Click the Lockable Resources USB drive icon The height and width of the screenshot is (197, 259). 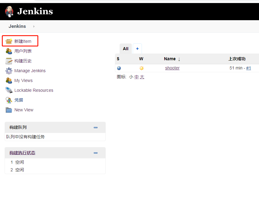pos(9,90)
